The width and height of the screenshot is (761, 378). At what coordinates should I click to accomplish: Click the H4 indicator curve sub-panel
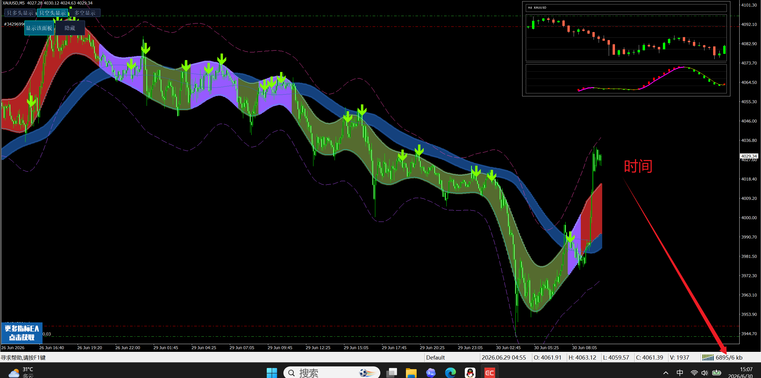[x=626, y=79]
